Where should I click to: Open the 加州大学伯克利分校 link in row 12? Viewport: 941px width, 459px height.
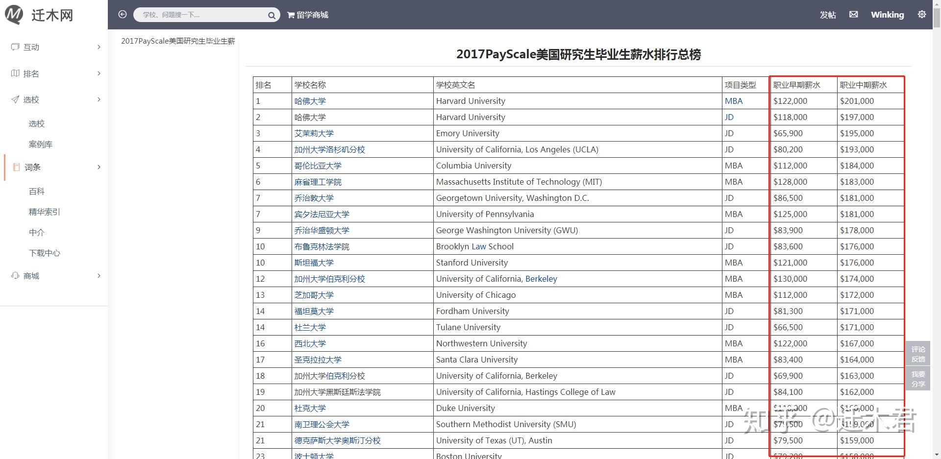(329, 279)
